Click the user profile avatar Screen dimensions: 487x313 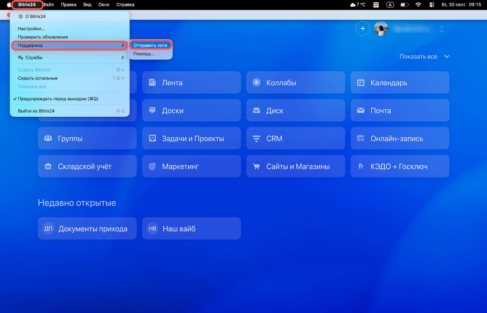point(381,29)
